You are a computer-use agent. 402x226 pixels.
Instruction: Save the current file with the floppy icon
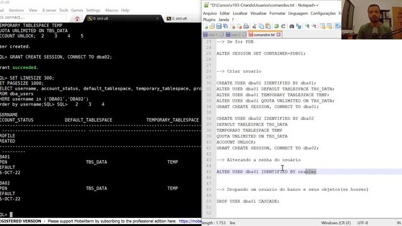pyautogui.click(x=219, y=26)
